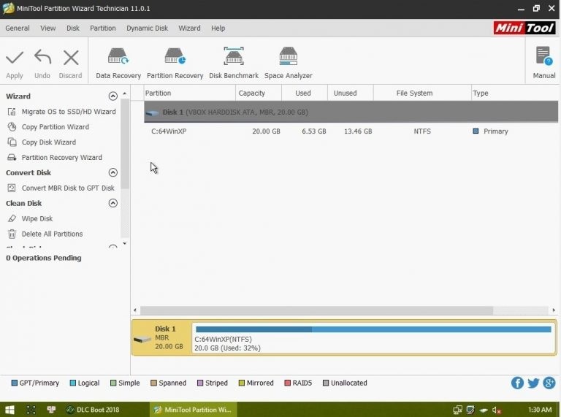Open the View menu

point(48,28)
